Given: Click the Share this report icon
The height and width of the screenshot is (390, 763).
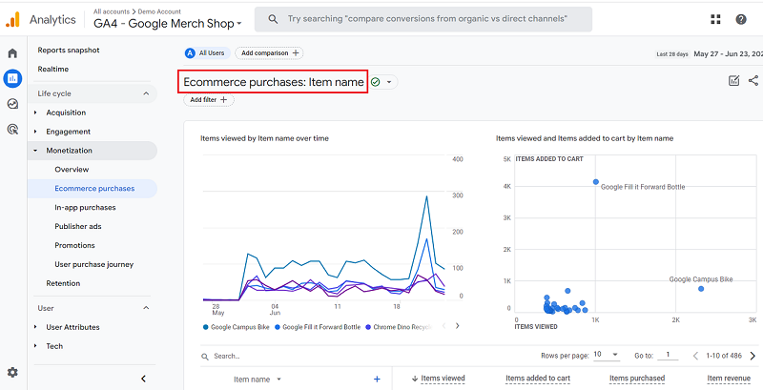Looking at the screenshot, I should 753,81.
